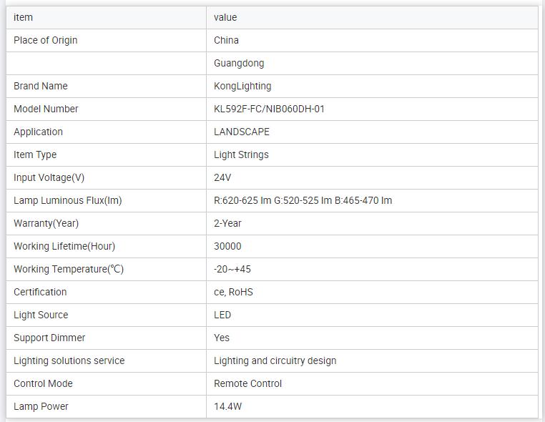Click the 30000 working lifetime value

227,246
